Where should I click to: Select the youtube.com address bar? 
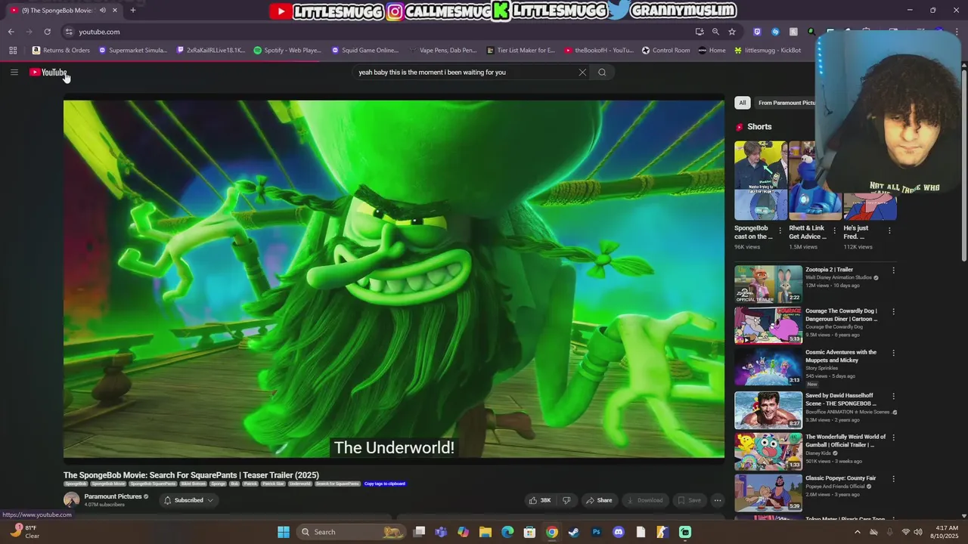[378, 32]
